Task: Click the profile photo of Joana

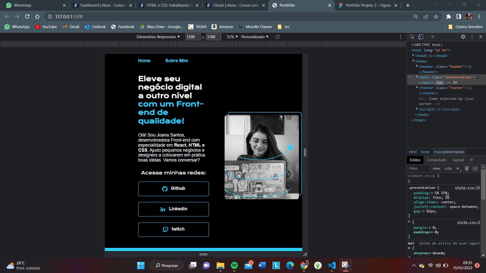Action: tap(262, 157)
